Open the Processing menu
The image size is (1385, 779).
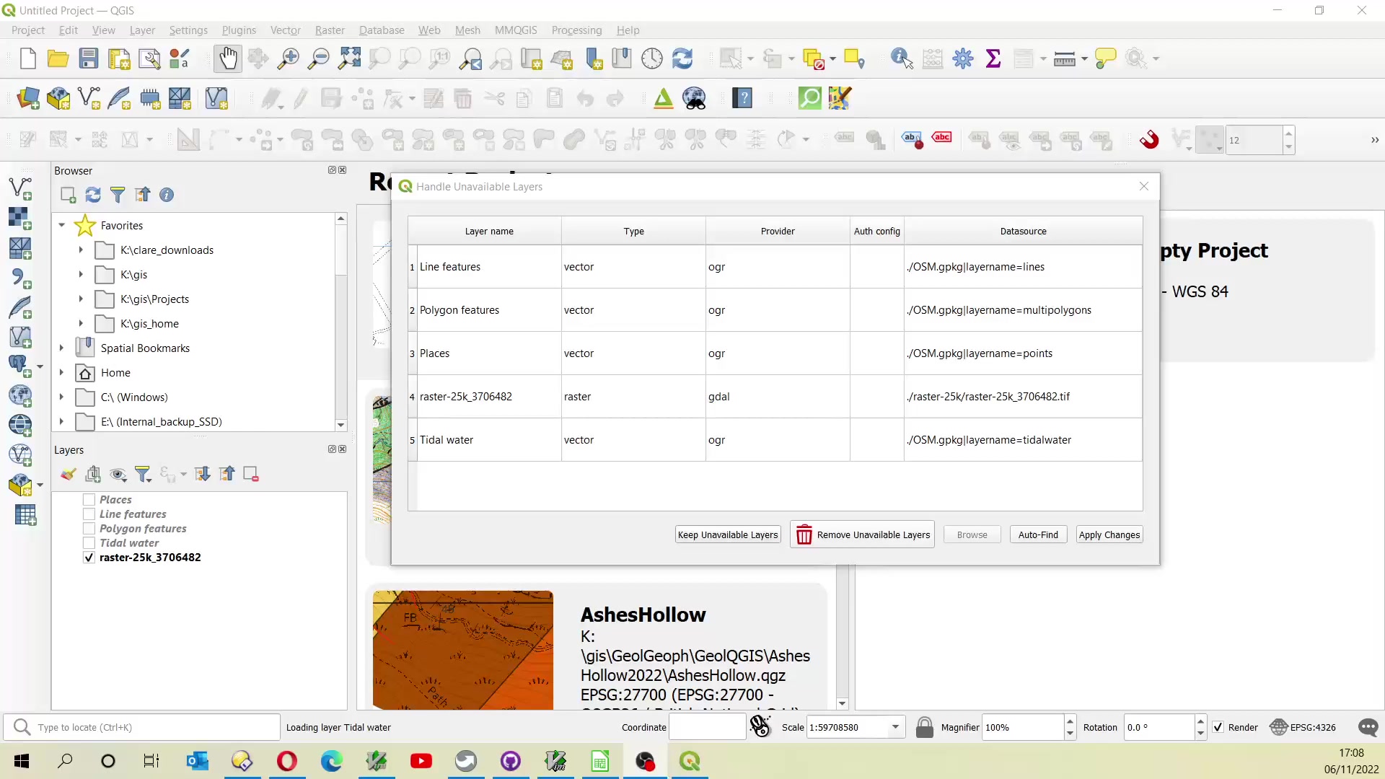pyautogui.click(x=576, y=30)
